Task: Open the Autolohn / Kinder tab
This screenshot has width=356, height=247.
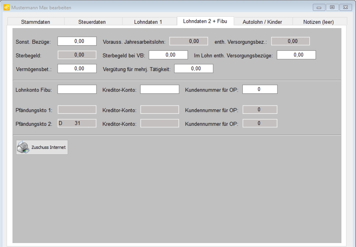Action: (262, 22)
